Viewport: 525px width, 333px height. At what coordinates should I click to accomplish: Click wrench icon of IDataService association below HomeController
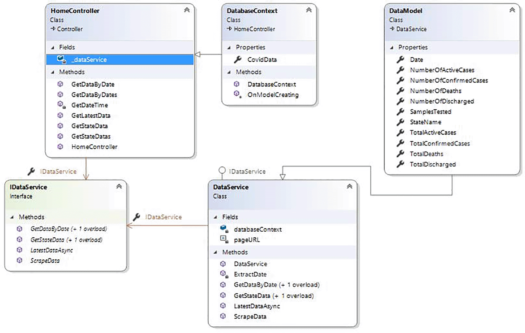point(31,171)
